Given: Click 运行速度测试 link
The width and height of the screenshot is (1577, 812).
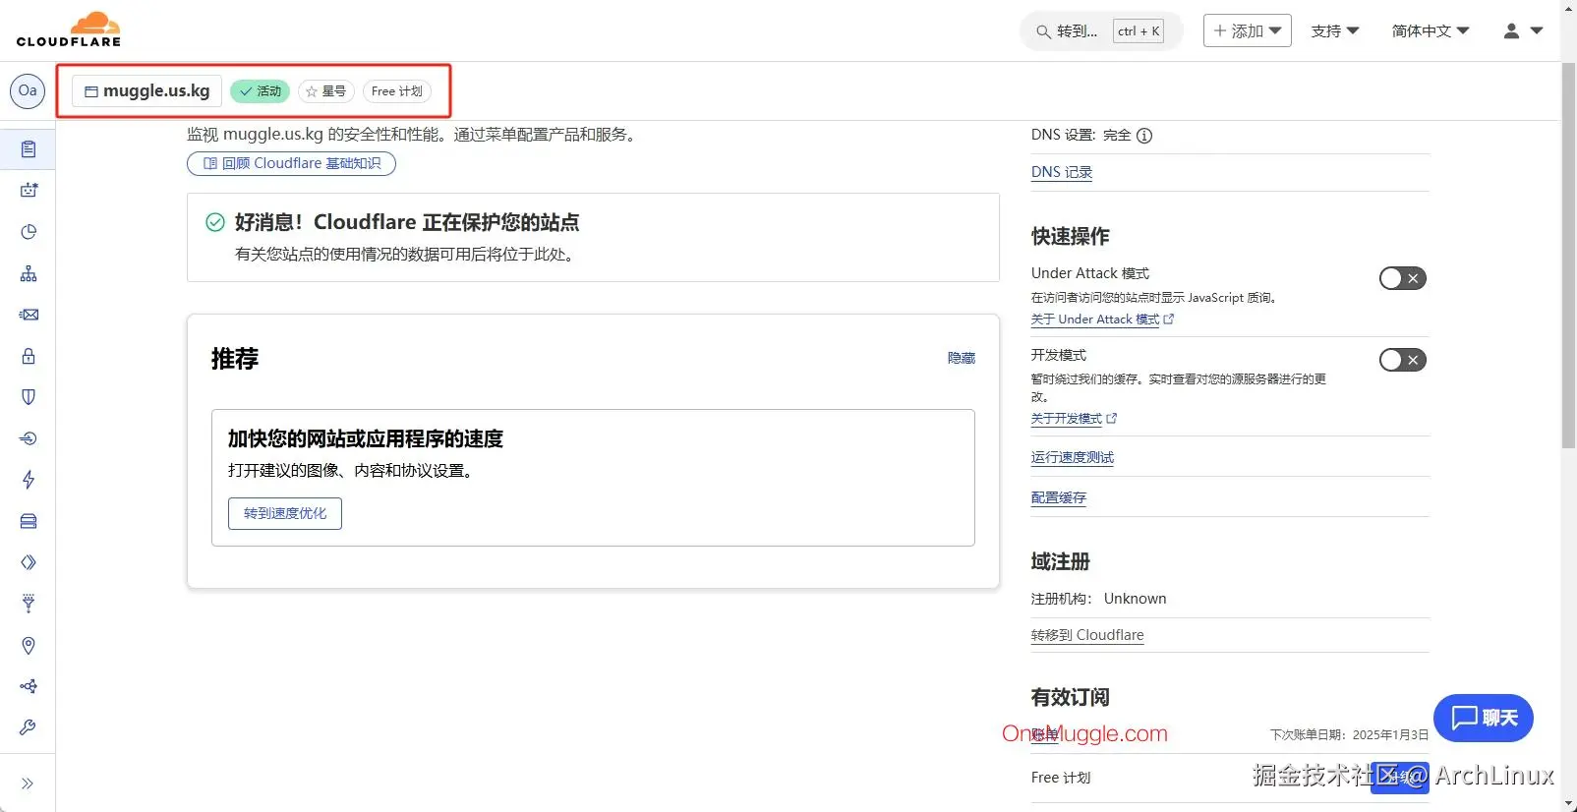Looking at the screenshot, I should 1073,457.
